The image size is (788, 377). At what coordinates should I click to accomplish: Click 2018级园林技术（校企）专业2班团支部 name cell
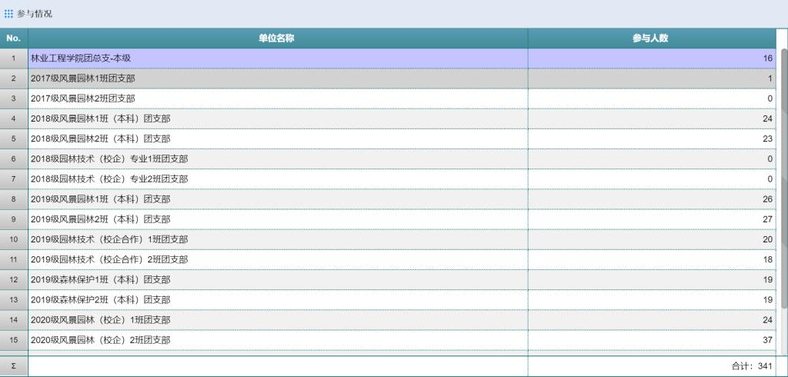click(x=109, y=178)
